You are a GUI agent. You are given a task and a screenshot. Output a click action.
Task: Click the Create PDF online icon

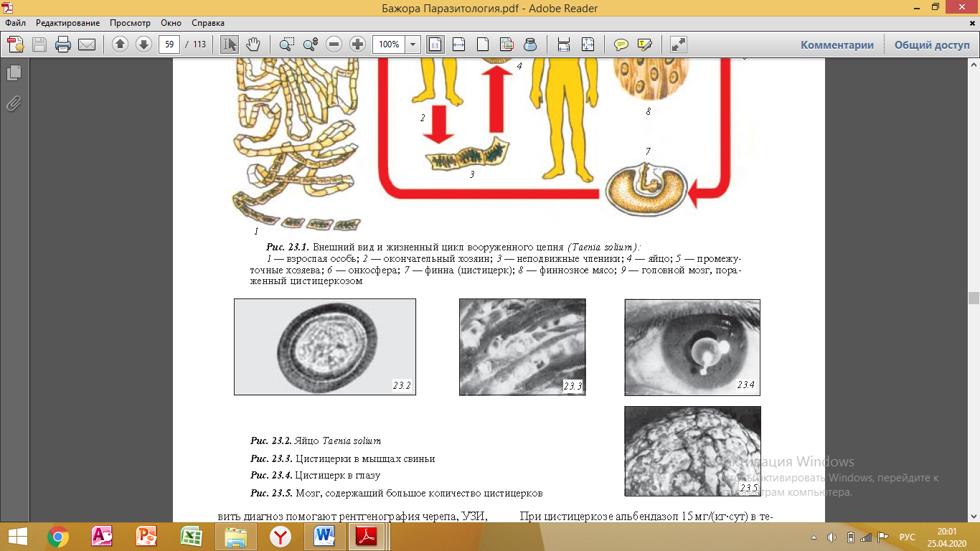(16, 44)
